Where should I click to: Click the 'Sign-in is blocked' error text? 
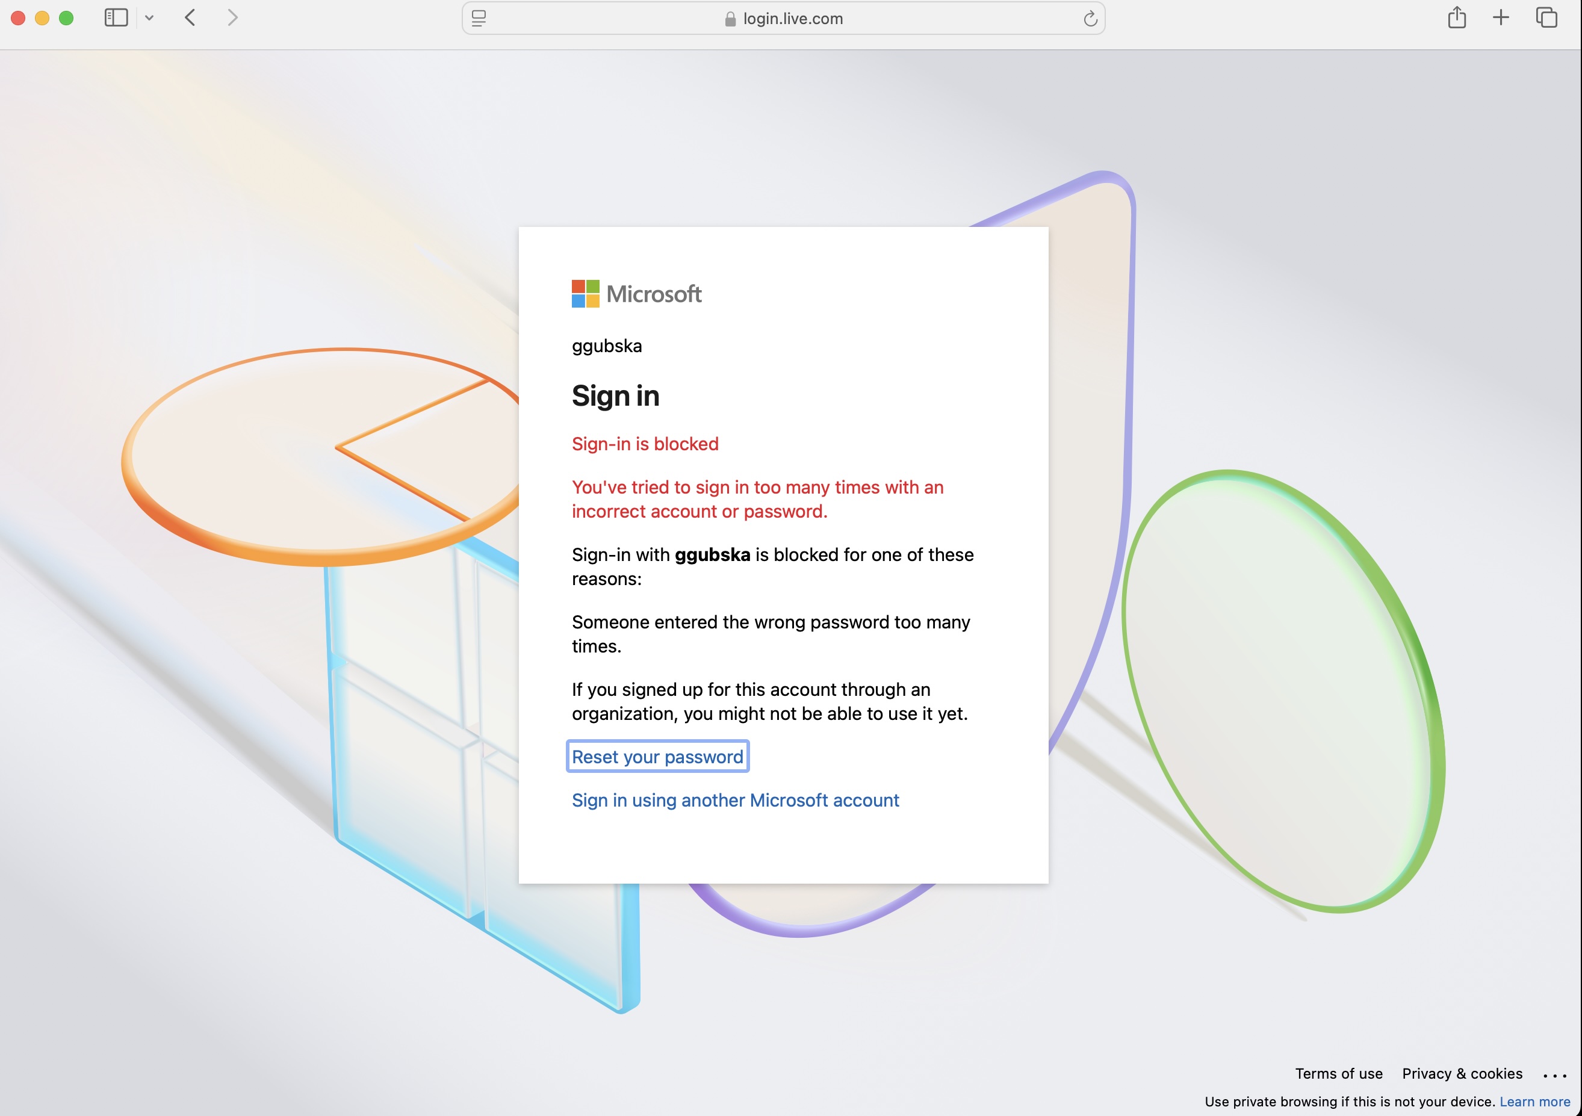tap(645, 444)
